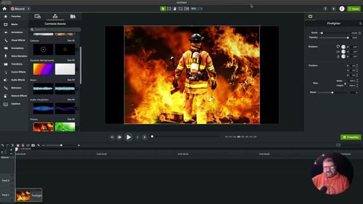
Task: Select the green leaf photo thumbnail
Action: click(65, 127)
